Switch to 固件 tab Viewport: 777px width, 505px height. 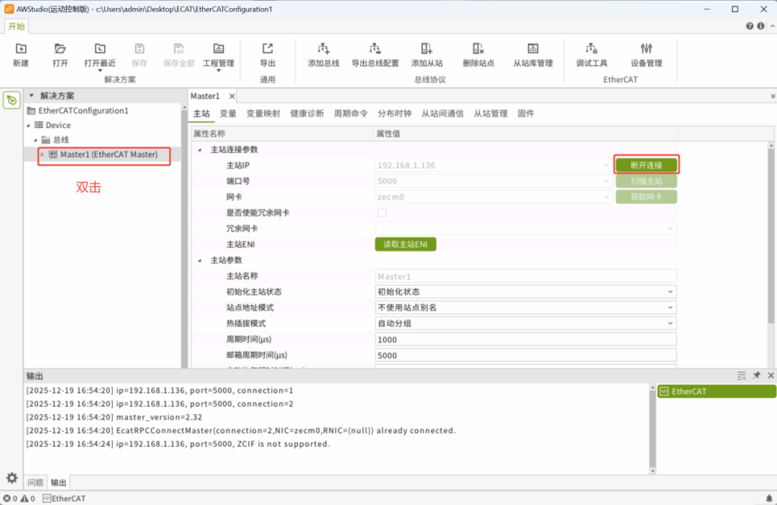coord(526,114)
